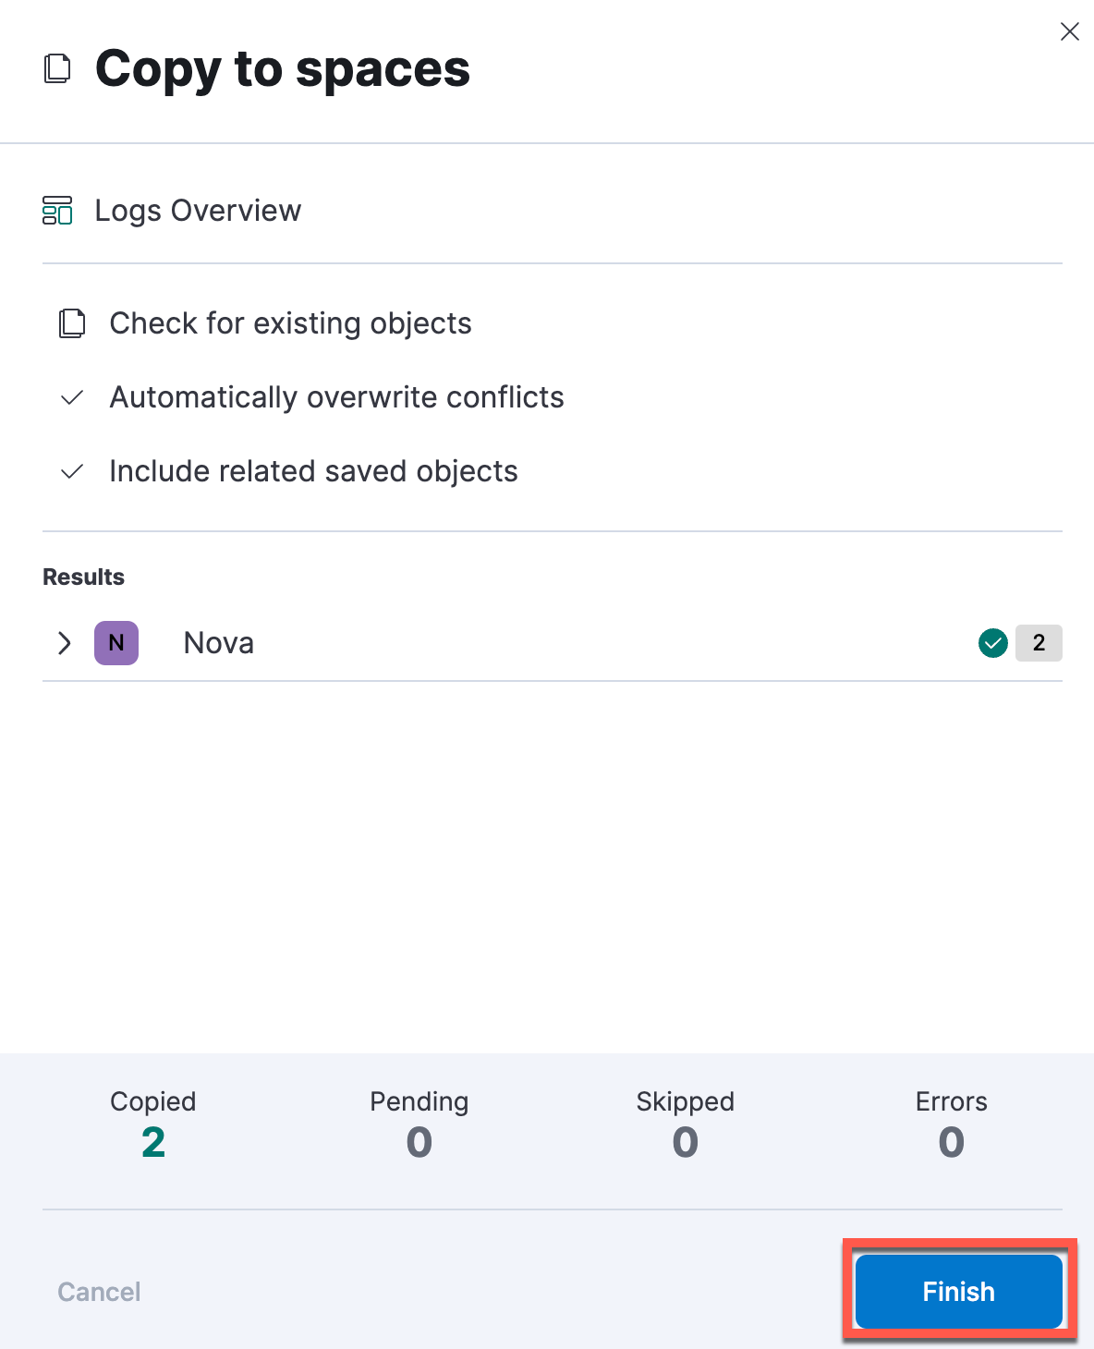1094x1349 pixels.
Task: Click the Copied count of 2
Action: click(x=153, y=1142)
